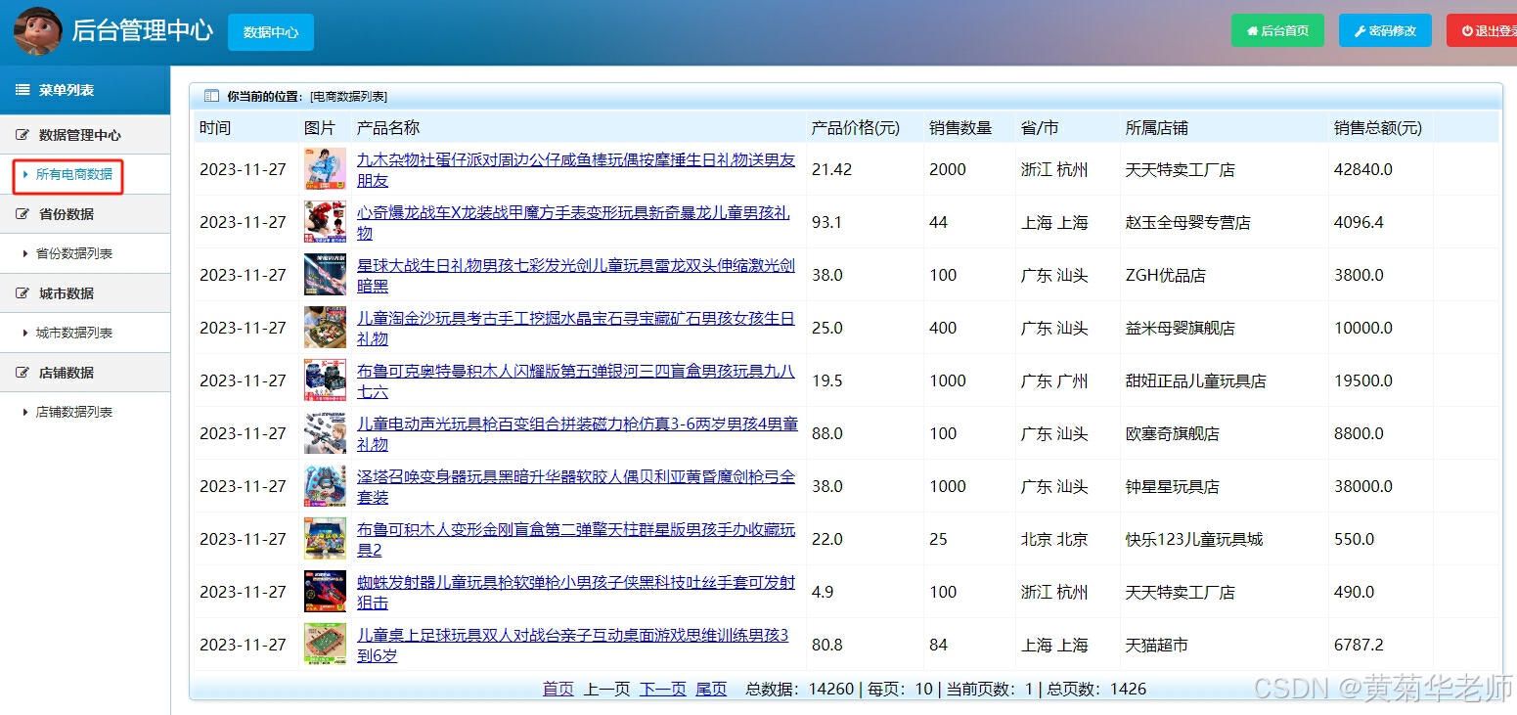Image resolution: width=1517 pixels, height=715 pixels.
Task: Expand the 数据管理中心 menu section
Action: tap(85, 135)
